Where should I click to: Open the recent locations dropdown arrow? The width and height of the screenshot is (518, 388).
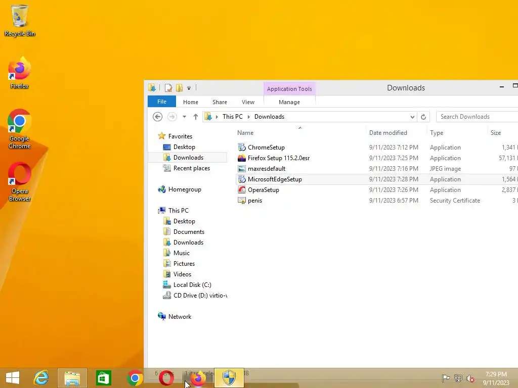click(x=184, y=117)
